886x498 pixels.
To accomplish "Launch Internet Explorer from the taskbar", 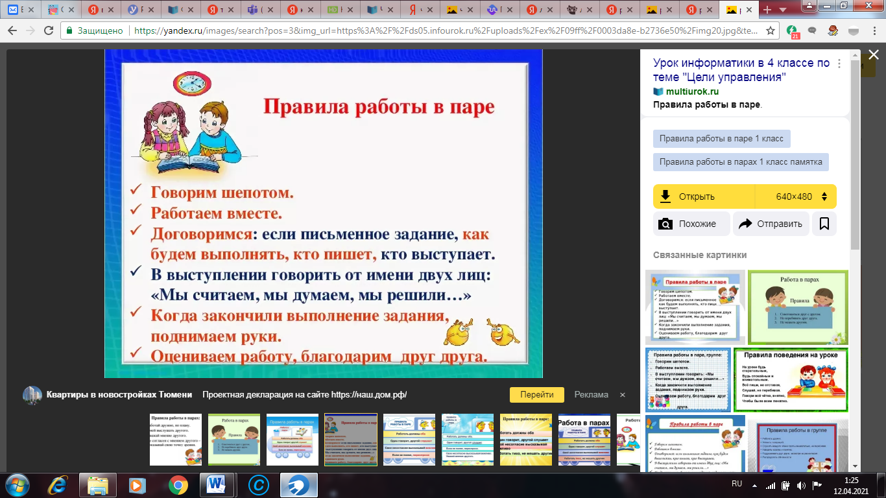I will 59,485.
